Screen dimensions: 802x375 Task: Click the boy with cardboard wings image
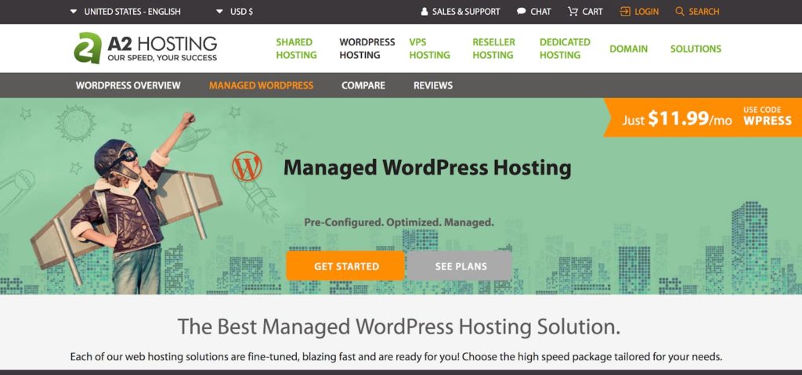click(128, 204)
